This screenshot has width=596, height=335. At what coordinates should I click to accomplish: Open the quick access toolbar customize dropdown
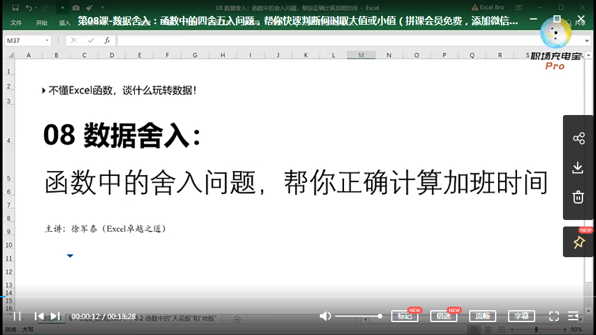pos(102,8)
